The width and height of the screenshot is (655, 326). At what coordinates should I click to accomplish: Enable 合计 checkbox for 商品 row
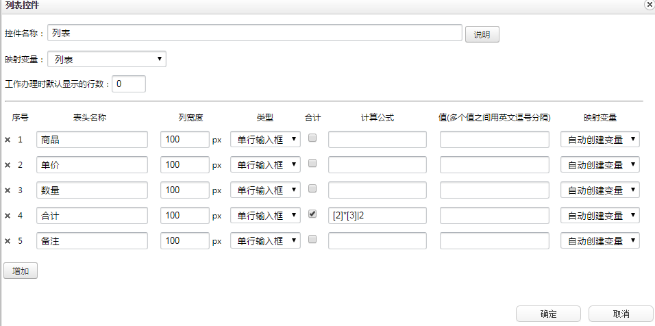point(312,138)
